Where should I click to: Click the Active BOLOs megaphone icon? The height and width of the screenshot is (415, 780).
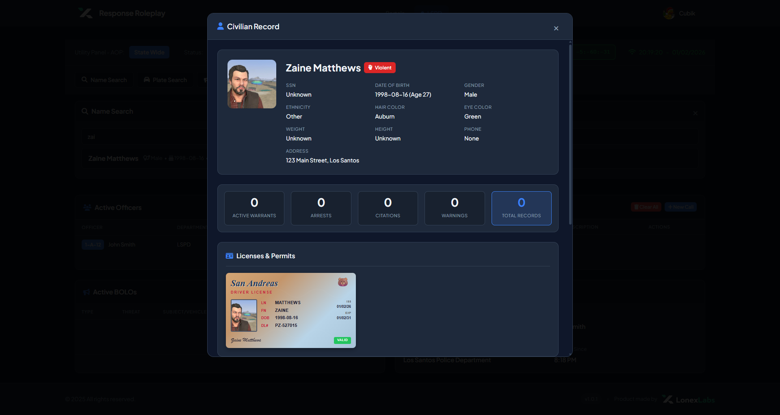[x=87, y=292]
